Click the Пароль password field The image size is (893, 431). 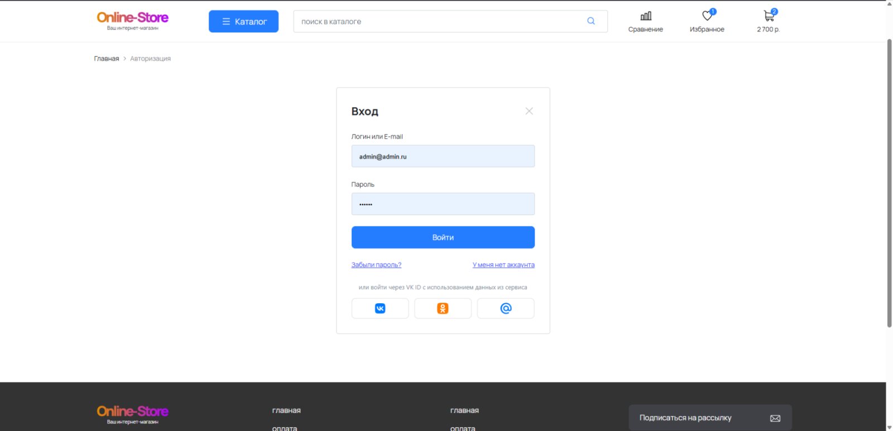pos(443,204)
